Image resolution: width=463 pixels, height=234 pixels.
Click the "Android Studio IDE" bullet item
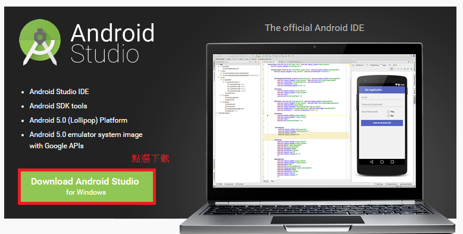[x=59, y=92]
